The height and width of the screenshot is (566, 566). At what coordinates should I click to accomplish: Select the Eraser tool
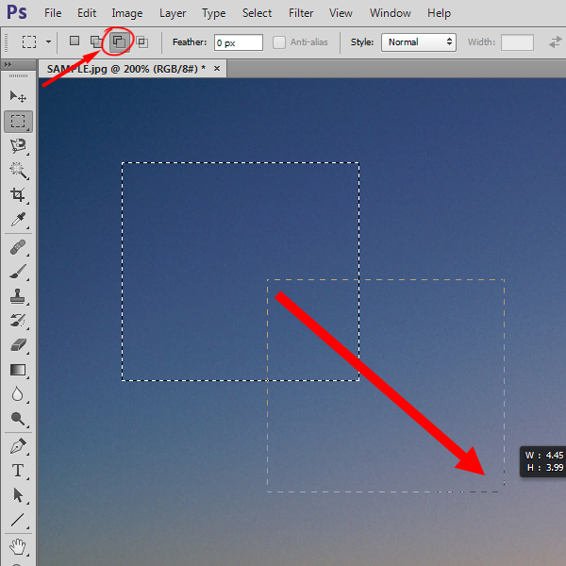[18, 345]
